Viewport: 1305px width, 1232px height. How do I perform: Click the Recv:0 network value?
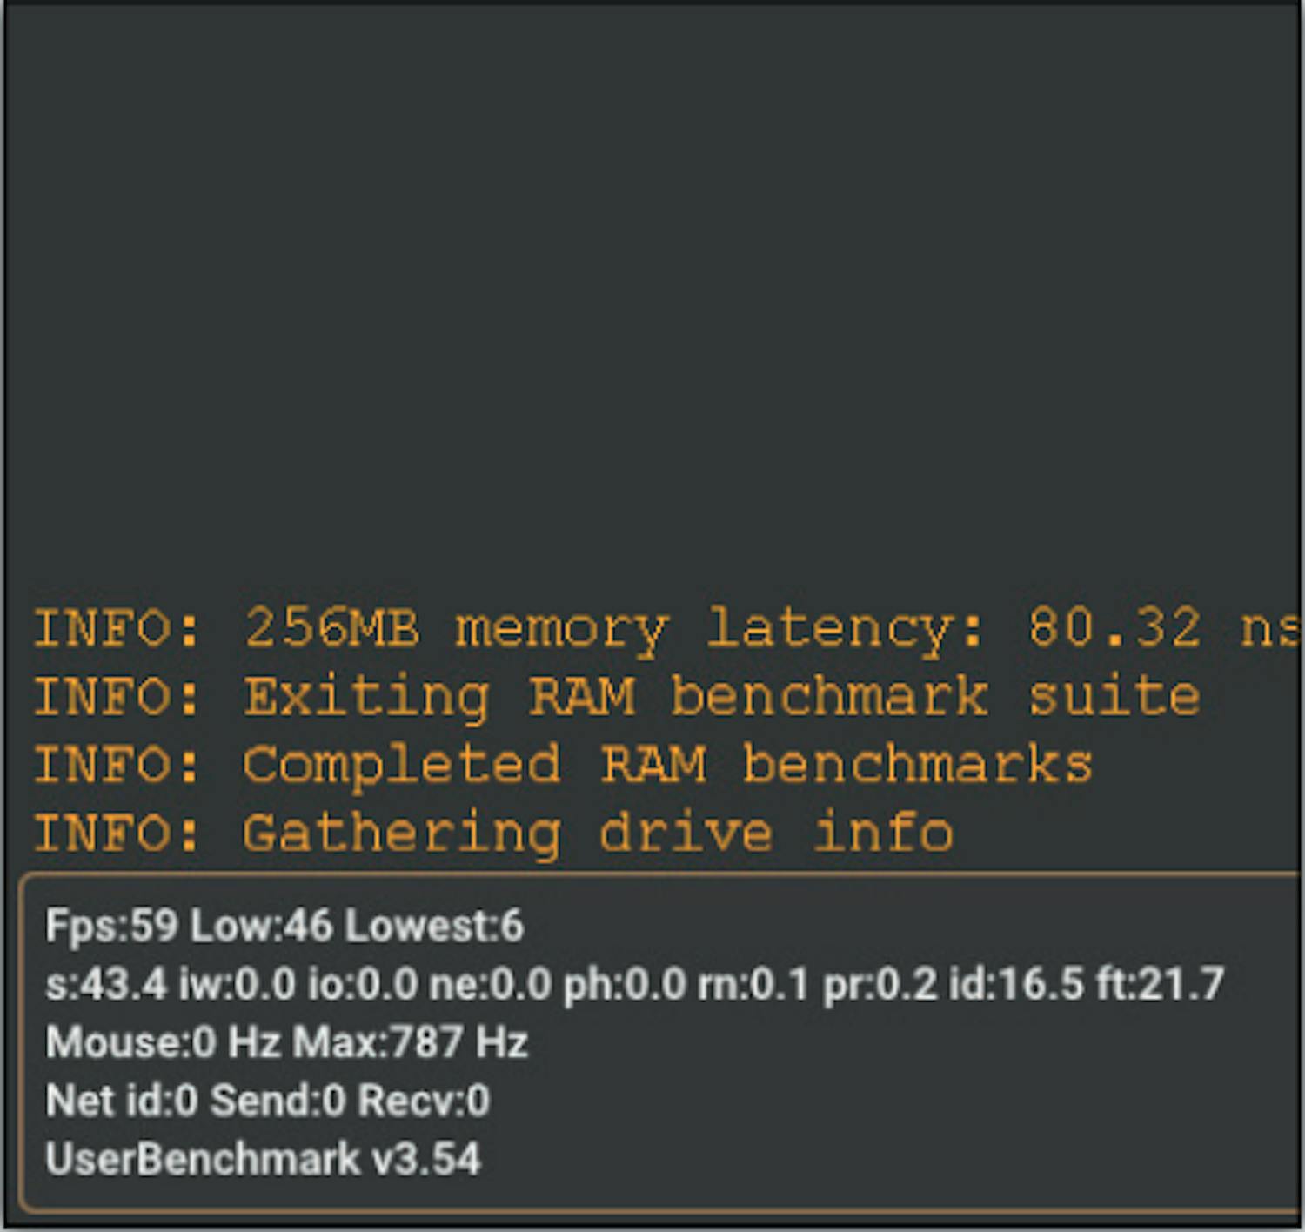coord(424,1101)
